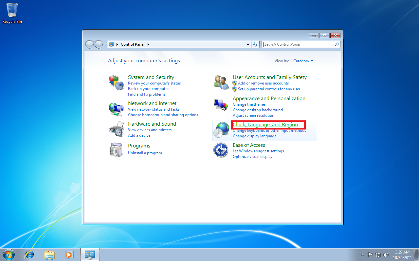Open the Recycle Bin on the desktop

point(12,13)
